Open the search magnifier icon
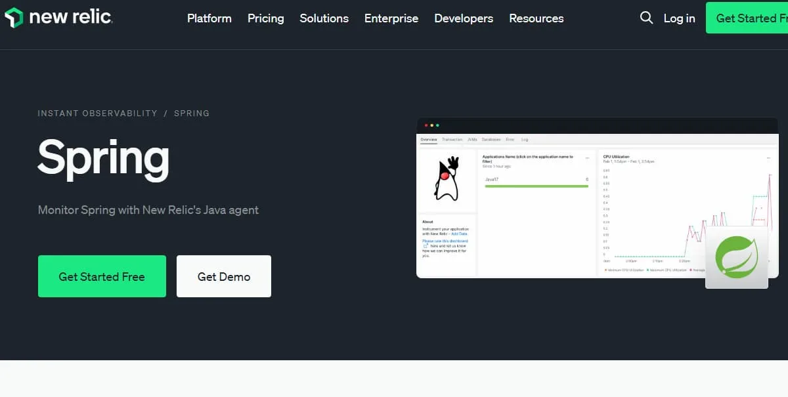788x397 pixels. 646,18
